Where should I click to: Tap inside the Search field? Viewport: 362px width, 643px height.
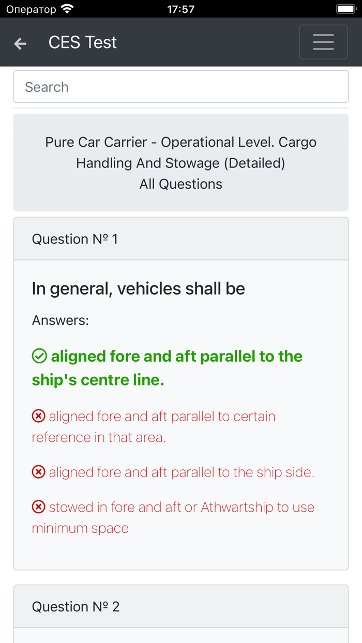(x=181, y=86)
